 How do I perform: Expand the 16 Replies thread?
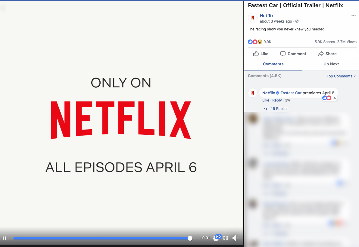[x=279, y=109]
